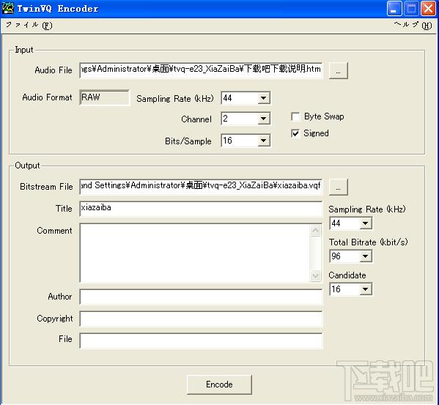Minimize the TwinVQ Encoder window
The width and height of the screenshot is (439, 405).
click(x=394, y=8)
